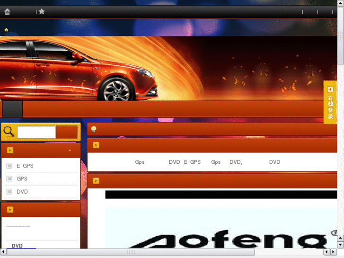Image resolution: width=344 pixels, height=258 pixels.
Task: Click the home icon in the top bar
Action: click(7, 11)
